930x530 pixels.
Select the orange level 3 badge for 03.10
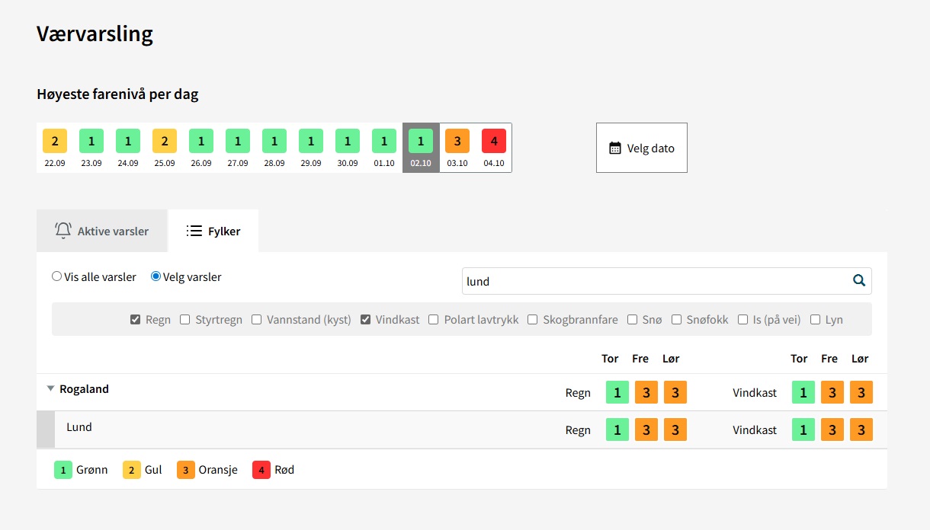(x=457, y=142)
